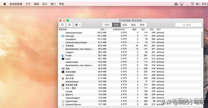The height and width of the screenshot is (108, 208).
Task: Sort by 端口 column header
Action: (x=144, y=30)
